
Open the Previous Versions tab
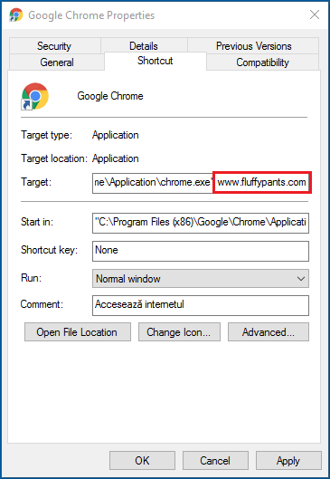253,46
